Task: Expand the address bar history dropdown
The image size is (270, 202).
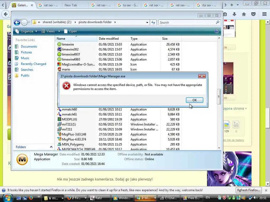Action: click(x=147, y=22)
